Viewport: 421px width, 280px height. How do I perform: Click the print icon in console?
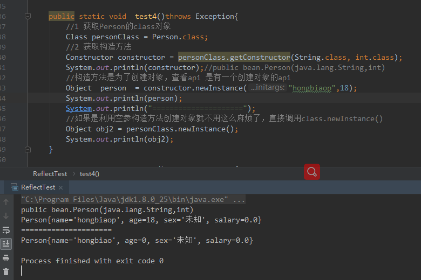pos(6,258)
